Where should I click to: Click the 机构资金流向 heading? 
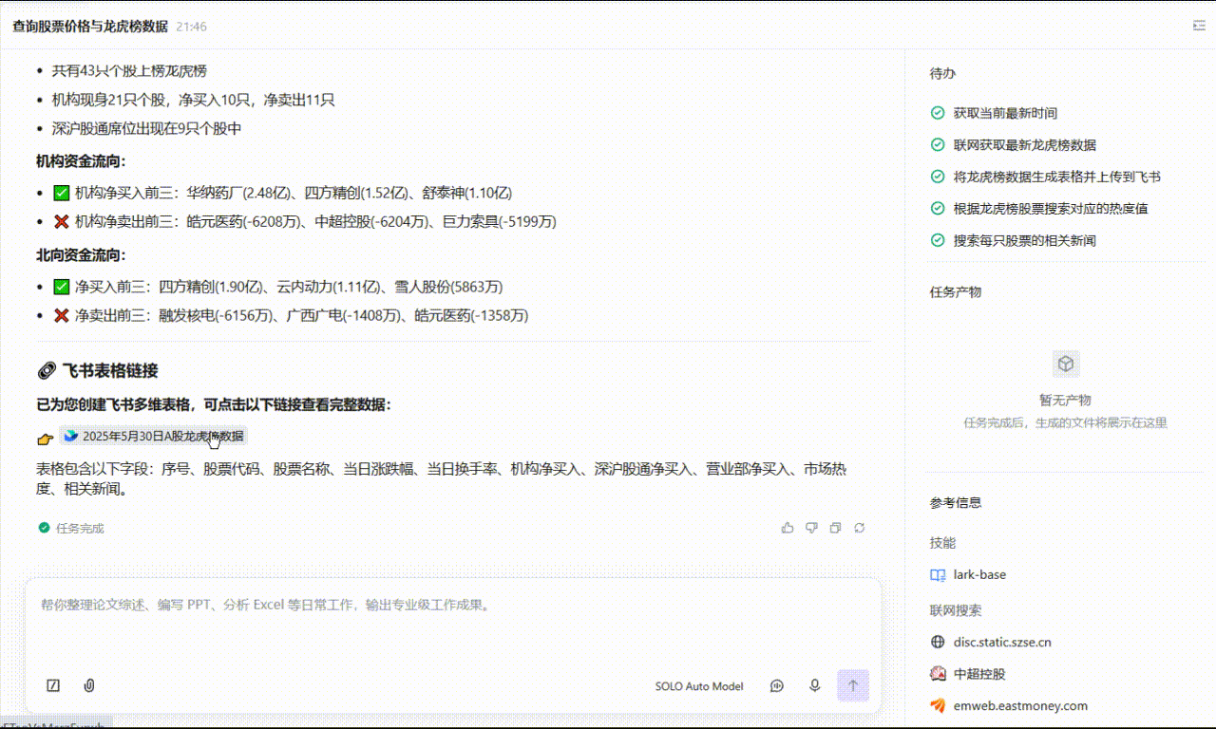point(81,161)
